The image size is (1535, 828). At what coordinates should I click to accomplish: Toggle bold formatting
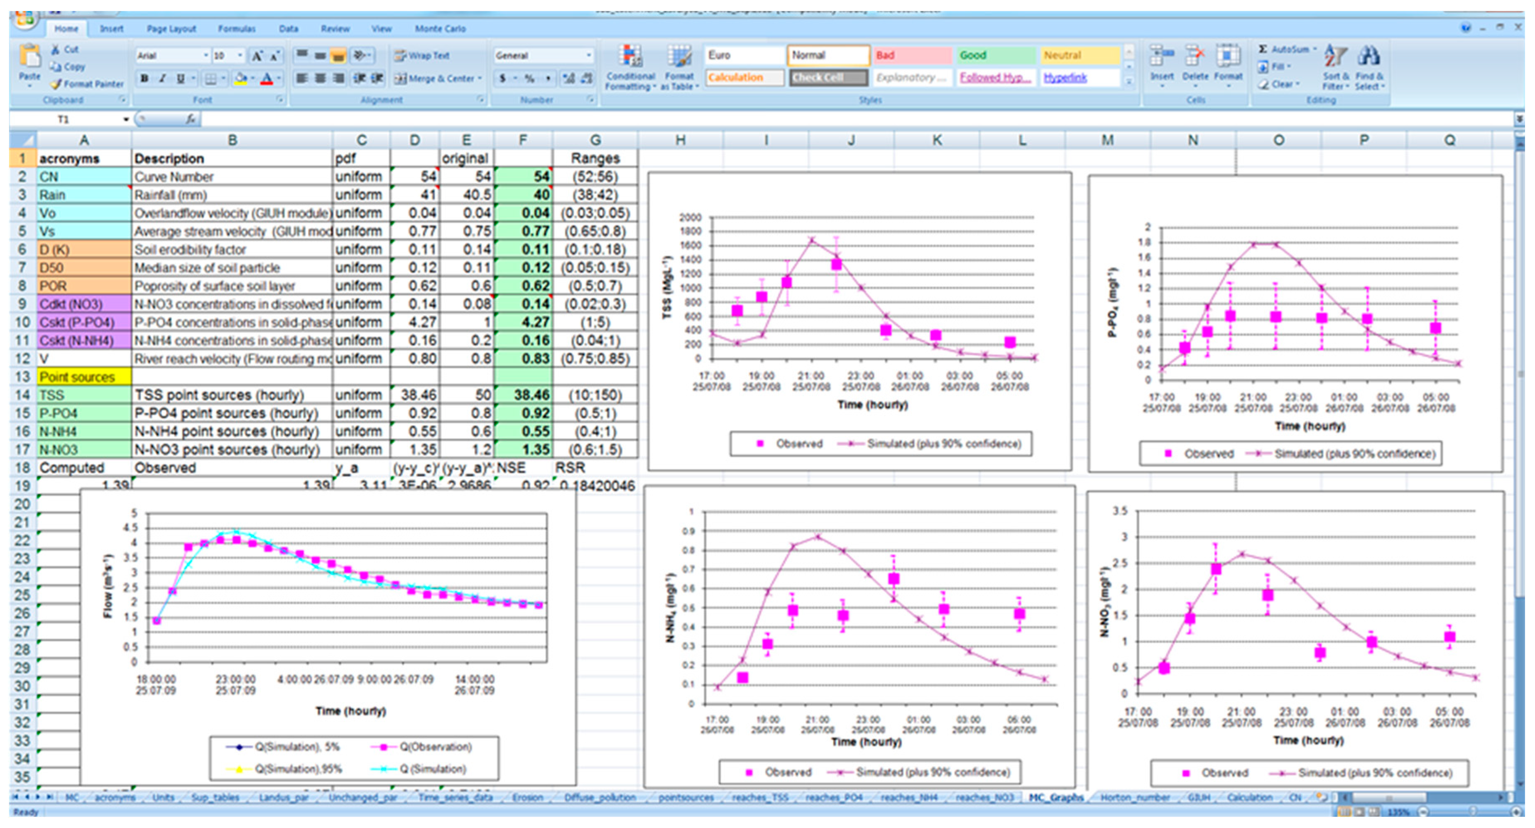[144, 78]
